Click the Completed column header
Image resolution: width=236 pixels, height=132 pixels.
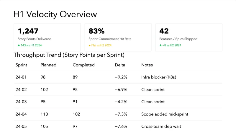[83, 65]
